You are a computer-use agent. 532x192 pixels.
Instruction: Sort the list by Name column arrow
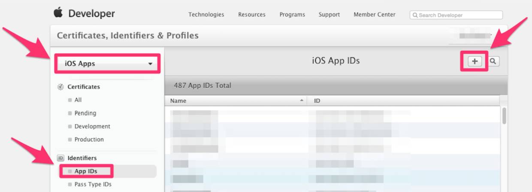pos(302,100)
